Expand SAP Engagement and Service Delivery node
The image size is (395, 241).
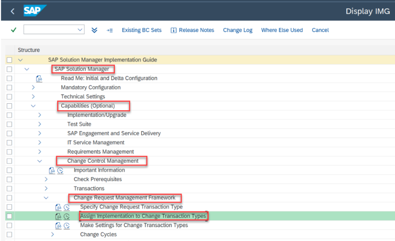point(39,134)
